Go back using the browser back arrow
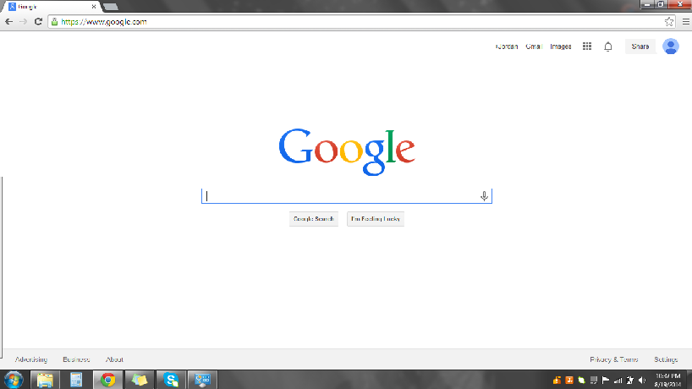The height and width of the screenshot is (389, 692). (8, 22)
